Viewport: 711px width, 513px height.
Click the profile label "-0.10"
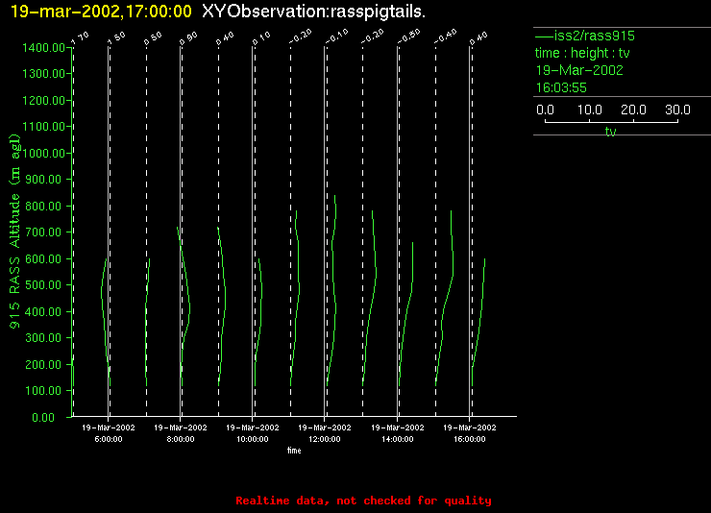tap(337, 37)
